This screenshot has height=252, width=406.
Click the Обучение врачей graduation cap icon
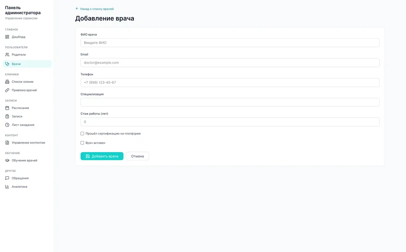7,161
